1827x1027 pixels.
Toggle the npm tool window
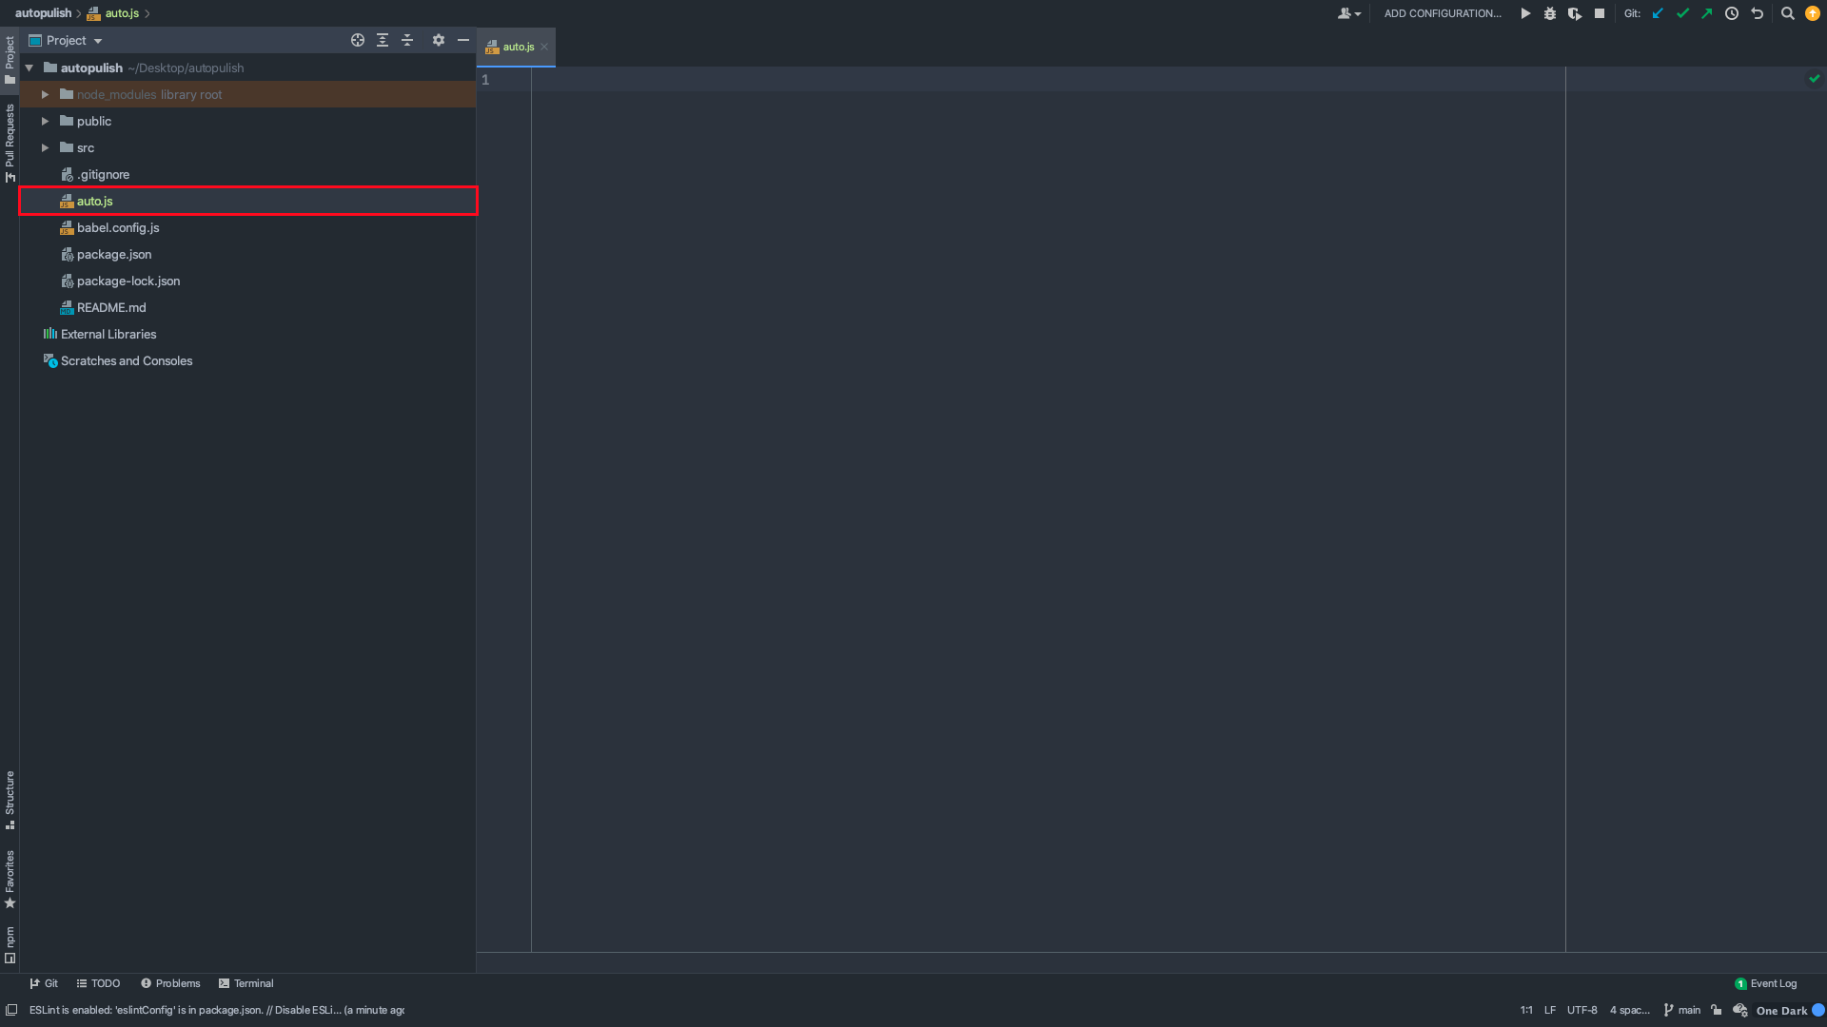coord(10,944)
